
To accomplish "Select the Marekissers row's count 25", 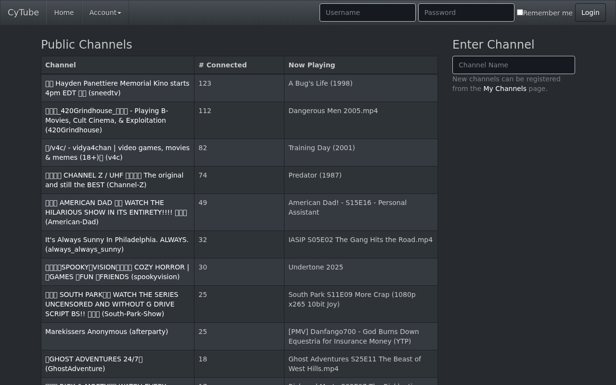I will point(203,332).
